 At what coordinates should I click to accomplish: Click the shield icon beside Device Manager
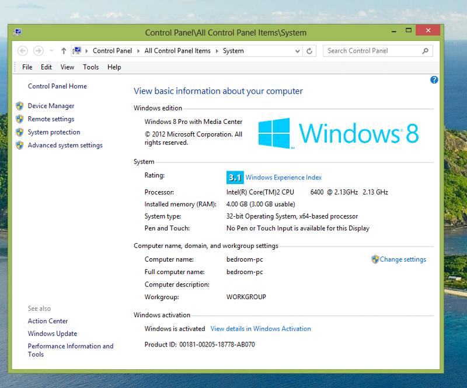[x=20, y=106]
